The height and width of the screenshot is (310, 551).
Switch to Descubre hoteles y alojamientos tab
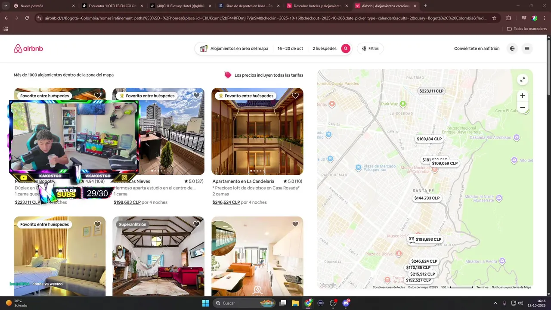click(x=317, y=6)
